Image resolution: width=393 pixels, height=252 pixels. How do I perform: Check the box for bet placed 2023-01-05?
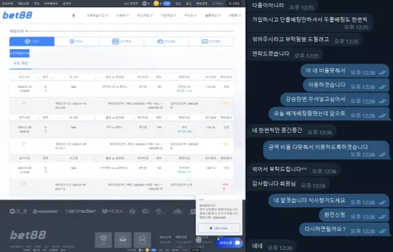click(x=24, y=184)
